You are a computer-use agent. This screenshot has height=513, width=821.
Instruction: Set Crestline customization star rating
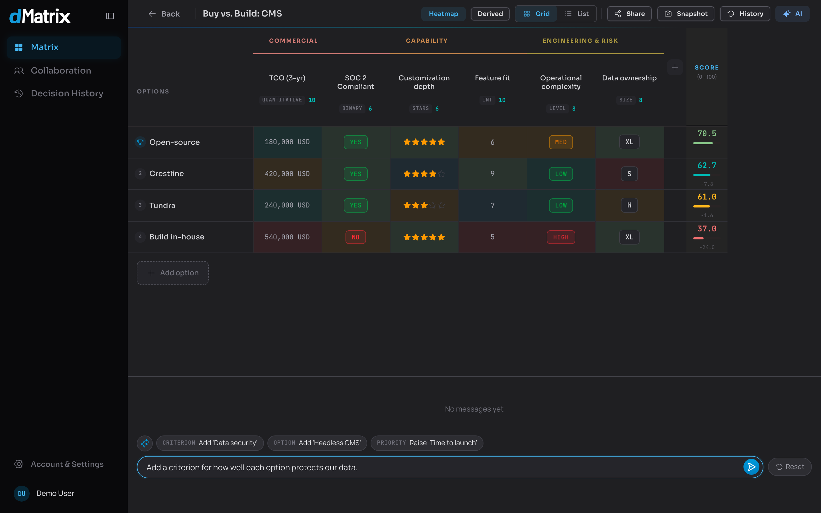point(424,174)
